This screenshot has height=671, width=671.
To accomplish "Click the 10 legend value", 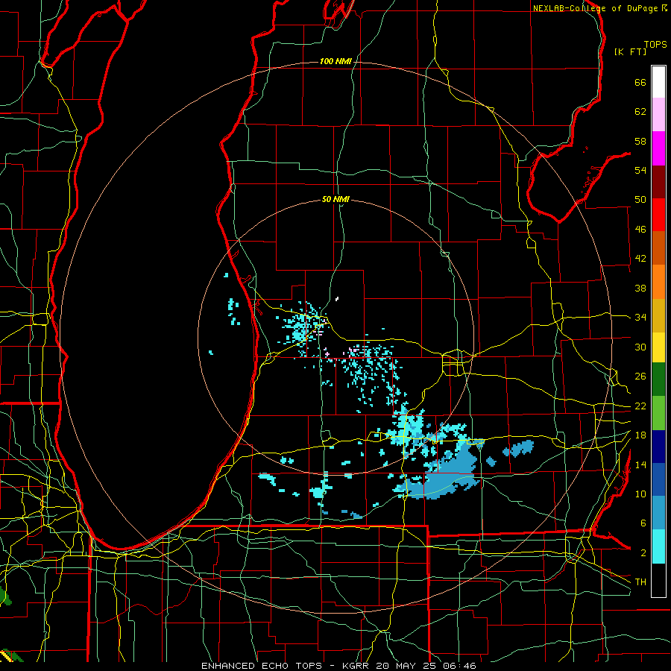I will point(640,494).
